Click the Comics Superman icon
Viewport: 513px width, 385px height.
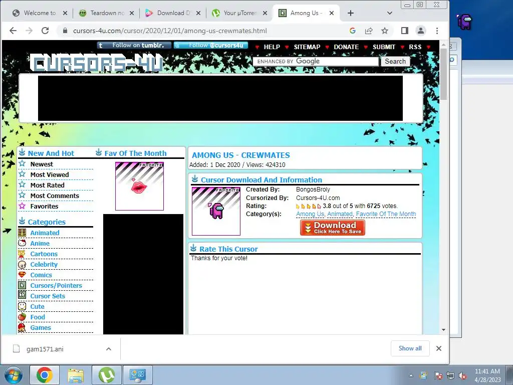pos(22,275)
